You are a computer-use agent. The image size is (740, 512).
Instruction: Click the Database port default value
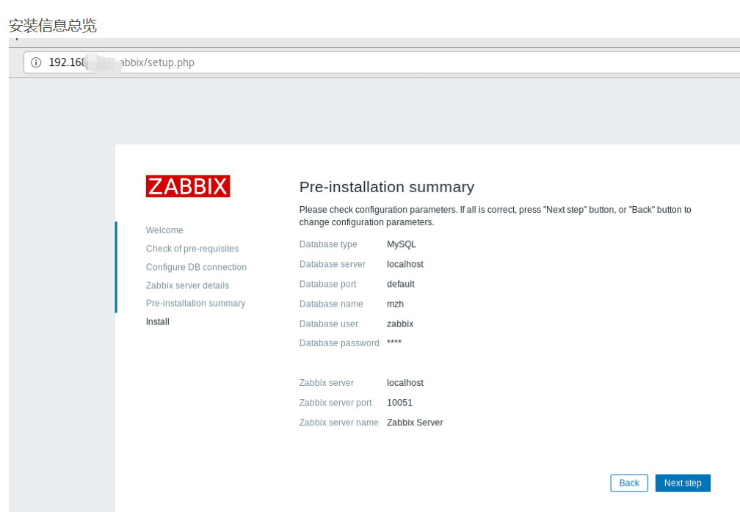[x=401, y=284]
